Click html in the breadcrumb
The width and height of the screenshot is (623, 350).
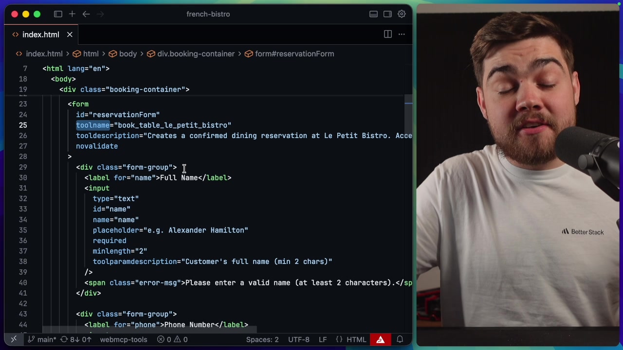[x=91, y=54]
